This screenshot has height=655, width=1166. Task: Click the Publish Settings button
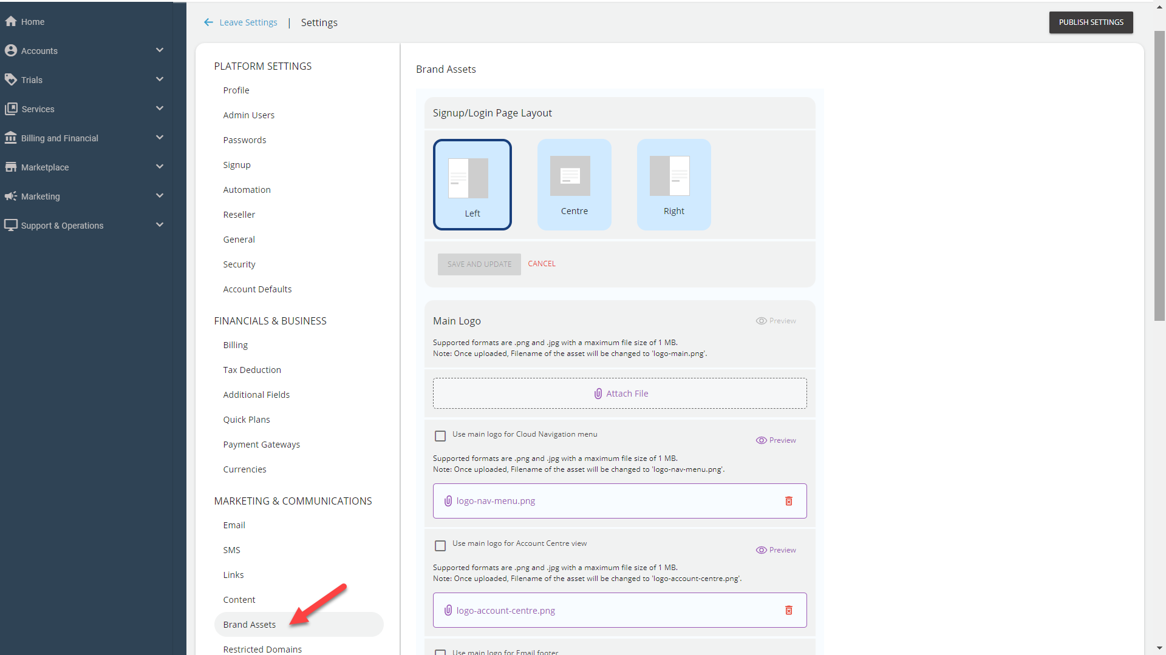[1091, 22]
